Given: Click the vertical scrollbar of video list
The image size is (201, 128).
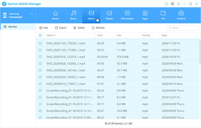Looking at the screenshot, I should pos(200,52).
